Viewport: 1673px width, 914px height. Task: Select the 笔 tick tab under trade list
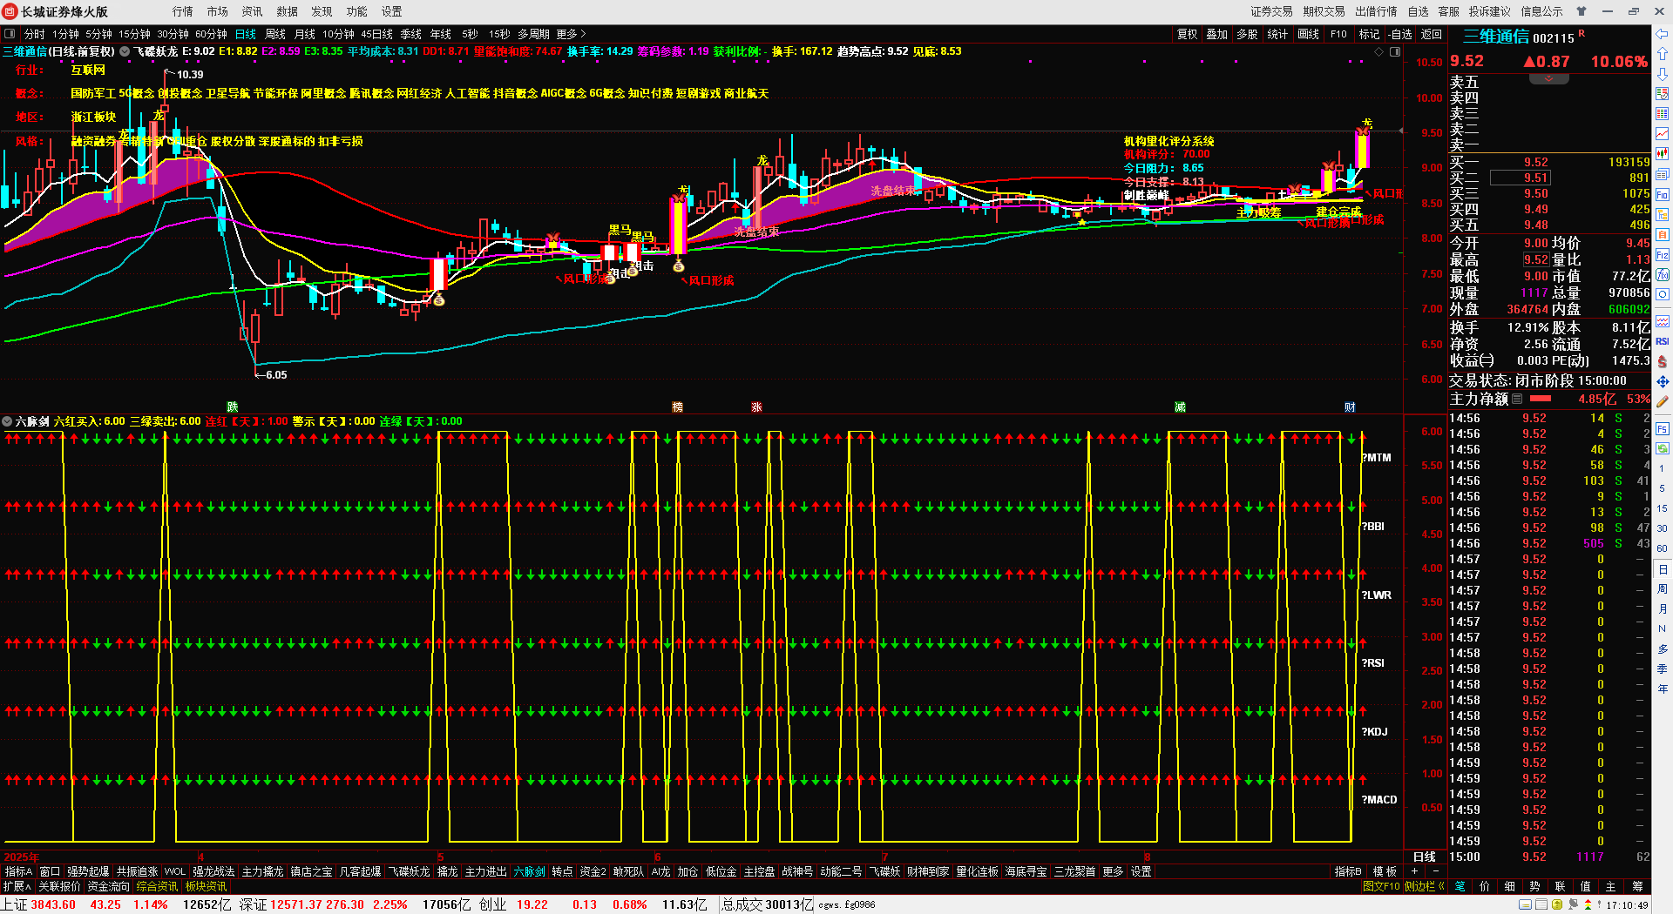pos(1460,886)
